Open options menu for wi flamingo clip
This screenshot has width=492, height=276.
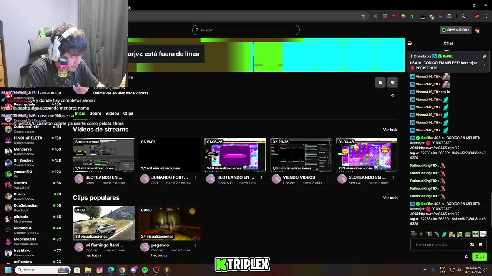pyautogui.click(x=130, y=245)
